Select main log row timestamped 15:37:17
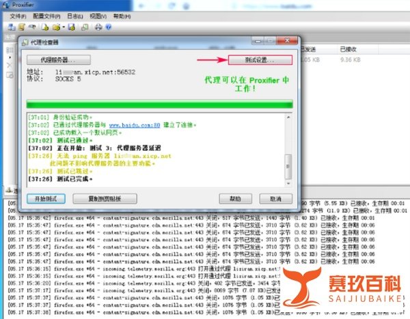Viewport: 410px width, 319px height. tap(143, 290)
